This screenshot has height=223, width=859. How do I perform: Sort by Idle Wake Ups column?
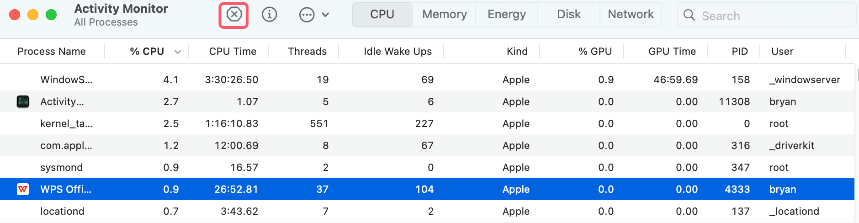point(398,52)
